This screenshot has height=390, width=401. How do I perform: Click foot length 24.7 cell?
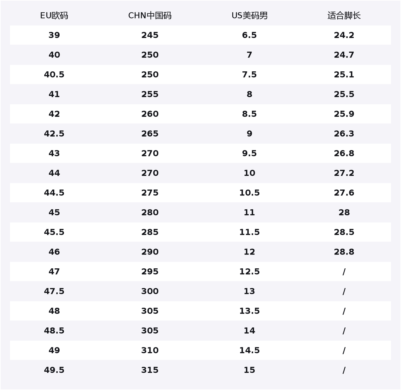pyautogui.click(x=344, y=55)
